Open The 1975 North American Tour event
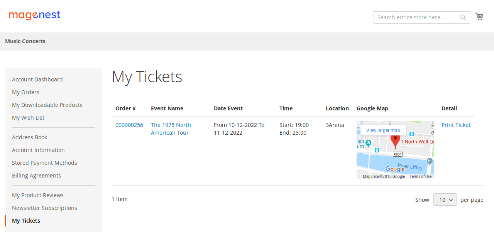The width and height of the screenshot is (494, 240). tap(171, 129)
